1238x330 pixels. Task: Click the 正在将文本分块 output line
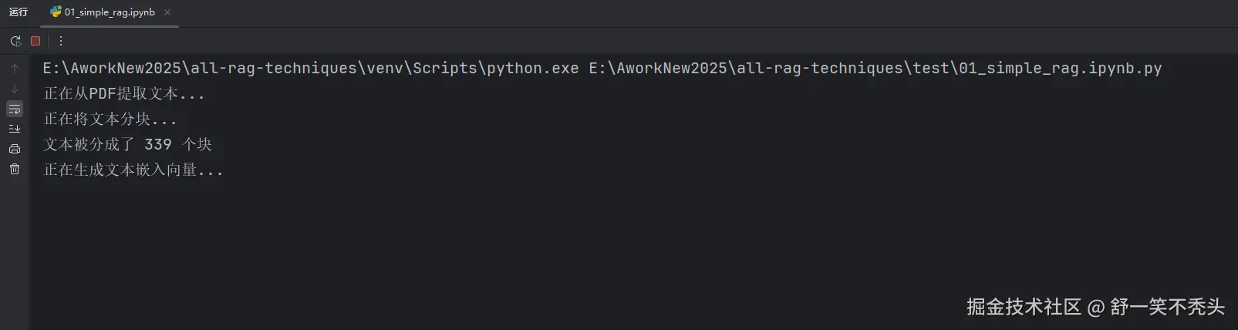point(110,120)
